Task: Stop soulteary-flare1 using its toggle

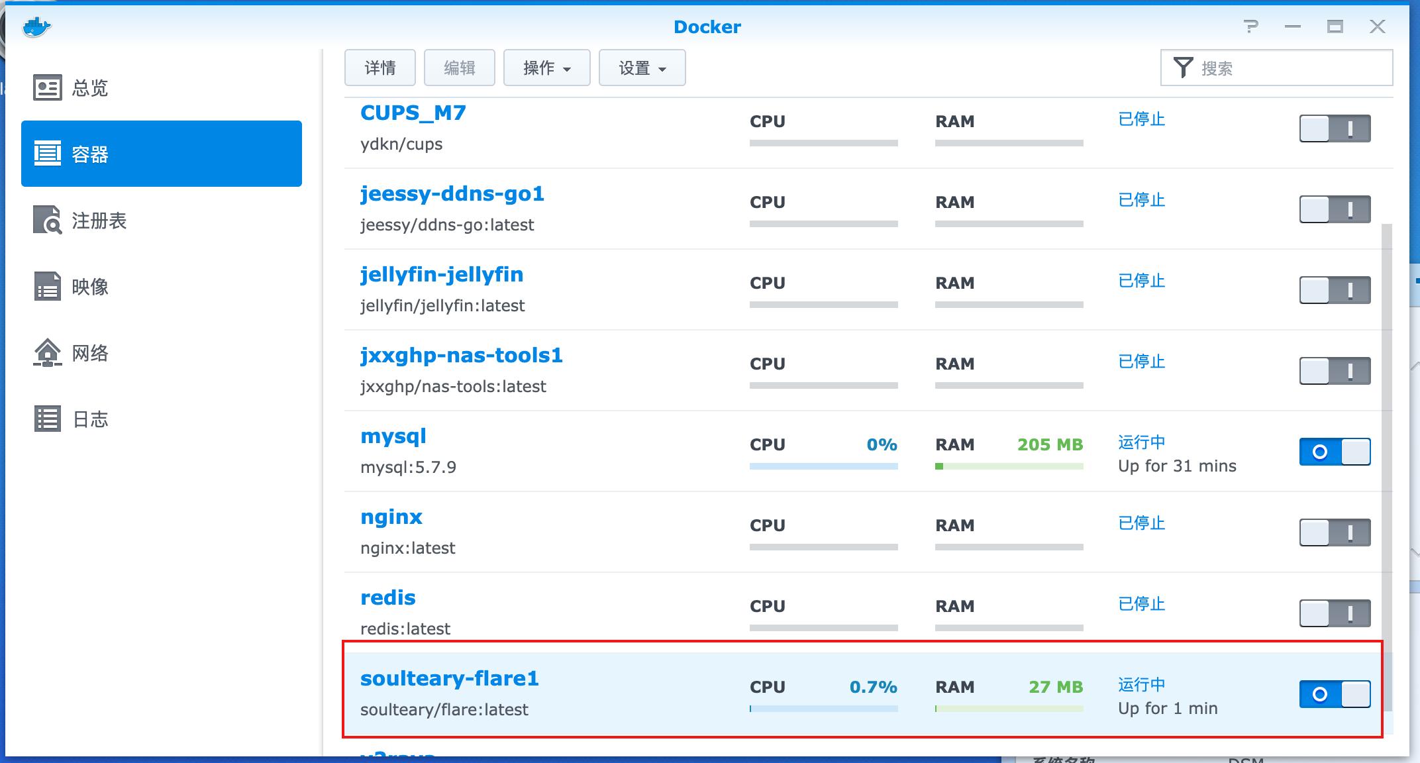Action: point(1335,694)
